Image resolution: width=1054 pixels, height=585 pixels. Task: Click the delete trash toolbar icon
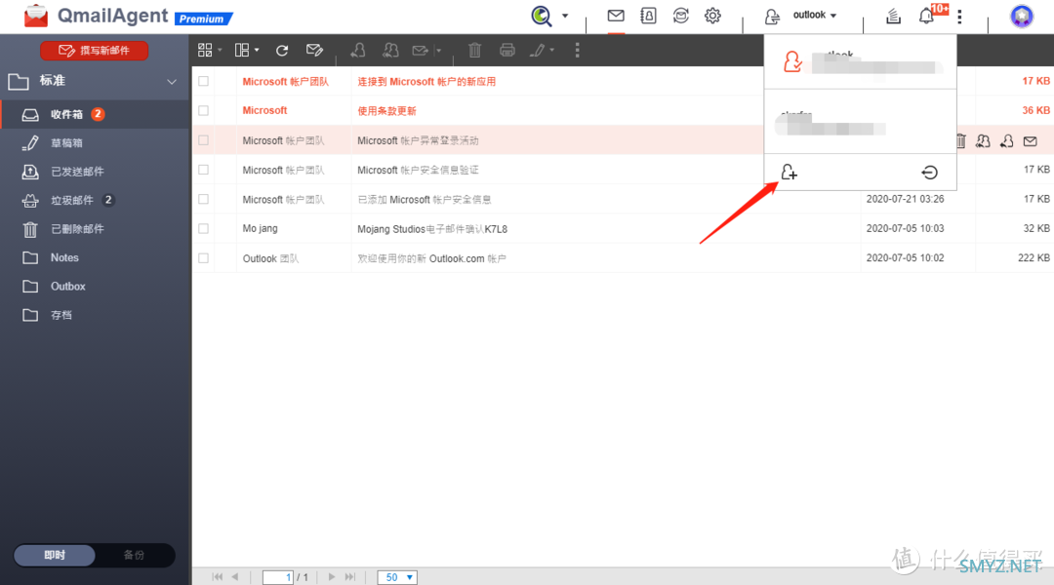474,50
